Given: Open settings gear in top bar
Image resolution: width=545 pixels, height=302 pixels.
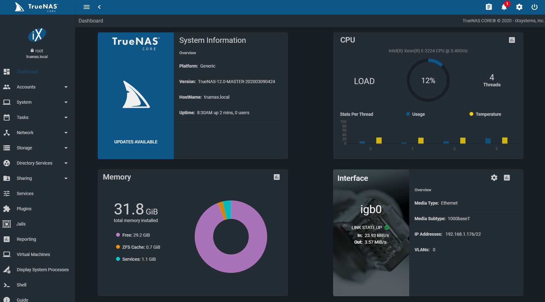Looking at the screenshot, I should tap(519, 7).
